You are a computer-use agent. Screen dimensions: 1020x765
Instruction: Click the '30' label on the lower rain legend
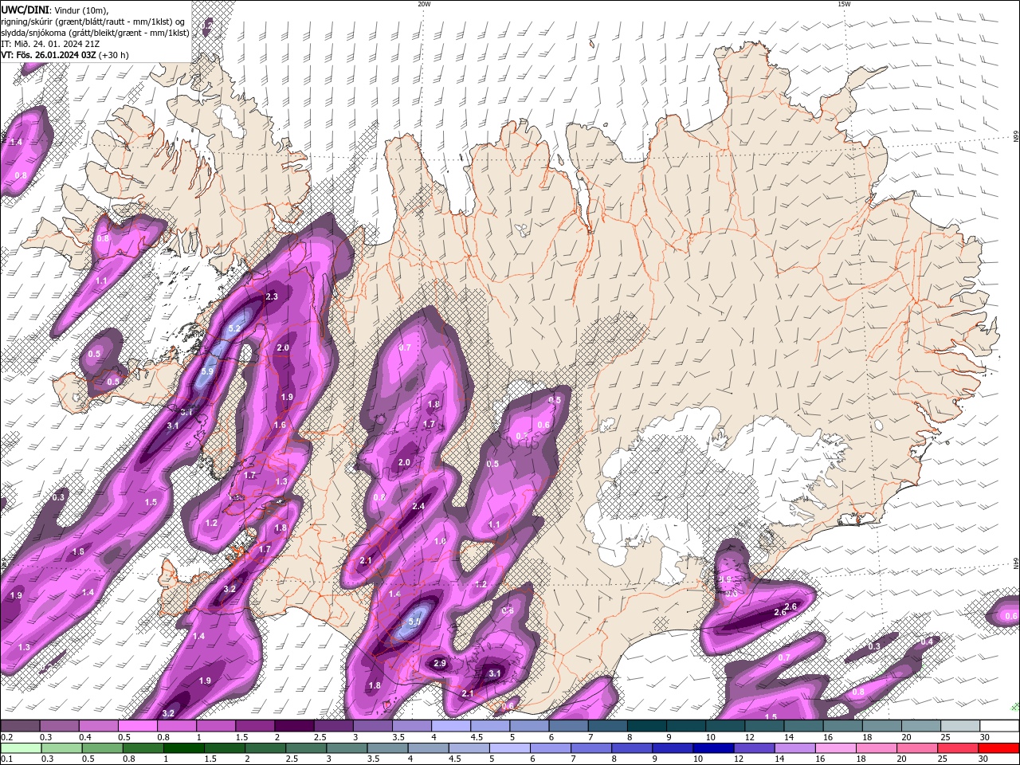985,759
